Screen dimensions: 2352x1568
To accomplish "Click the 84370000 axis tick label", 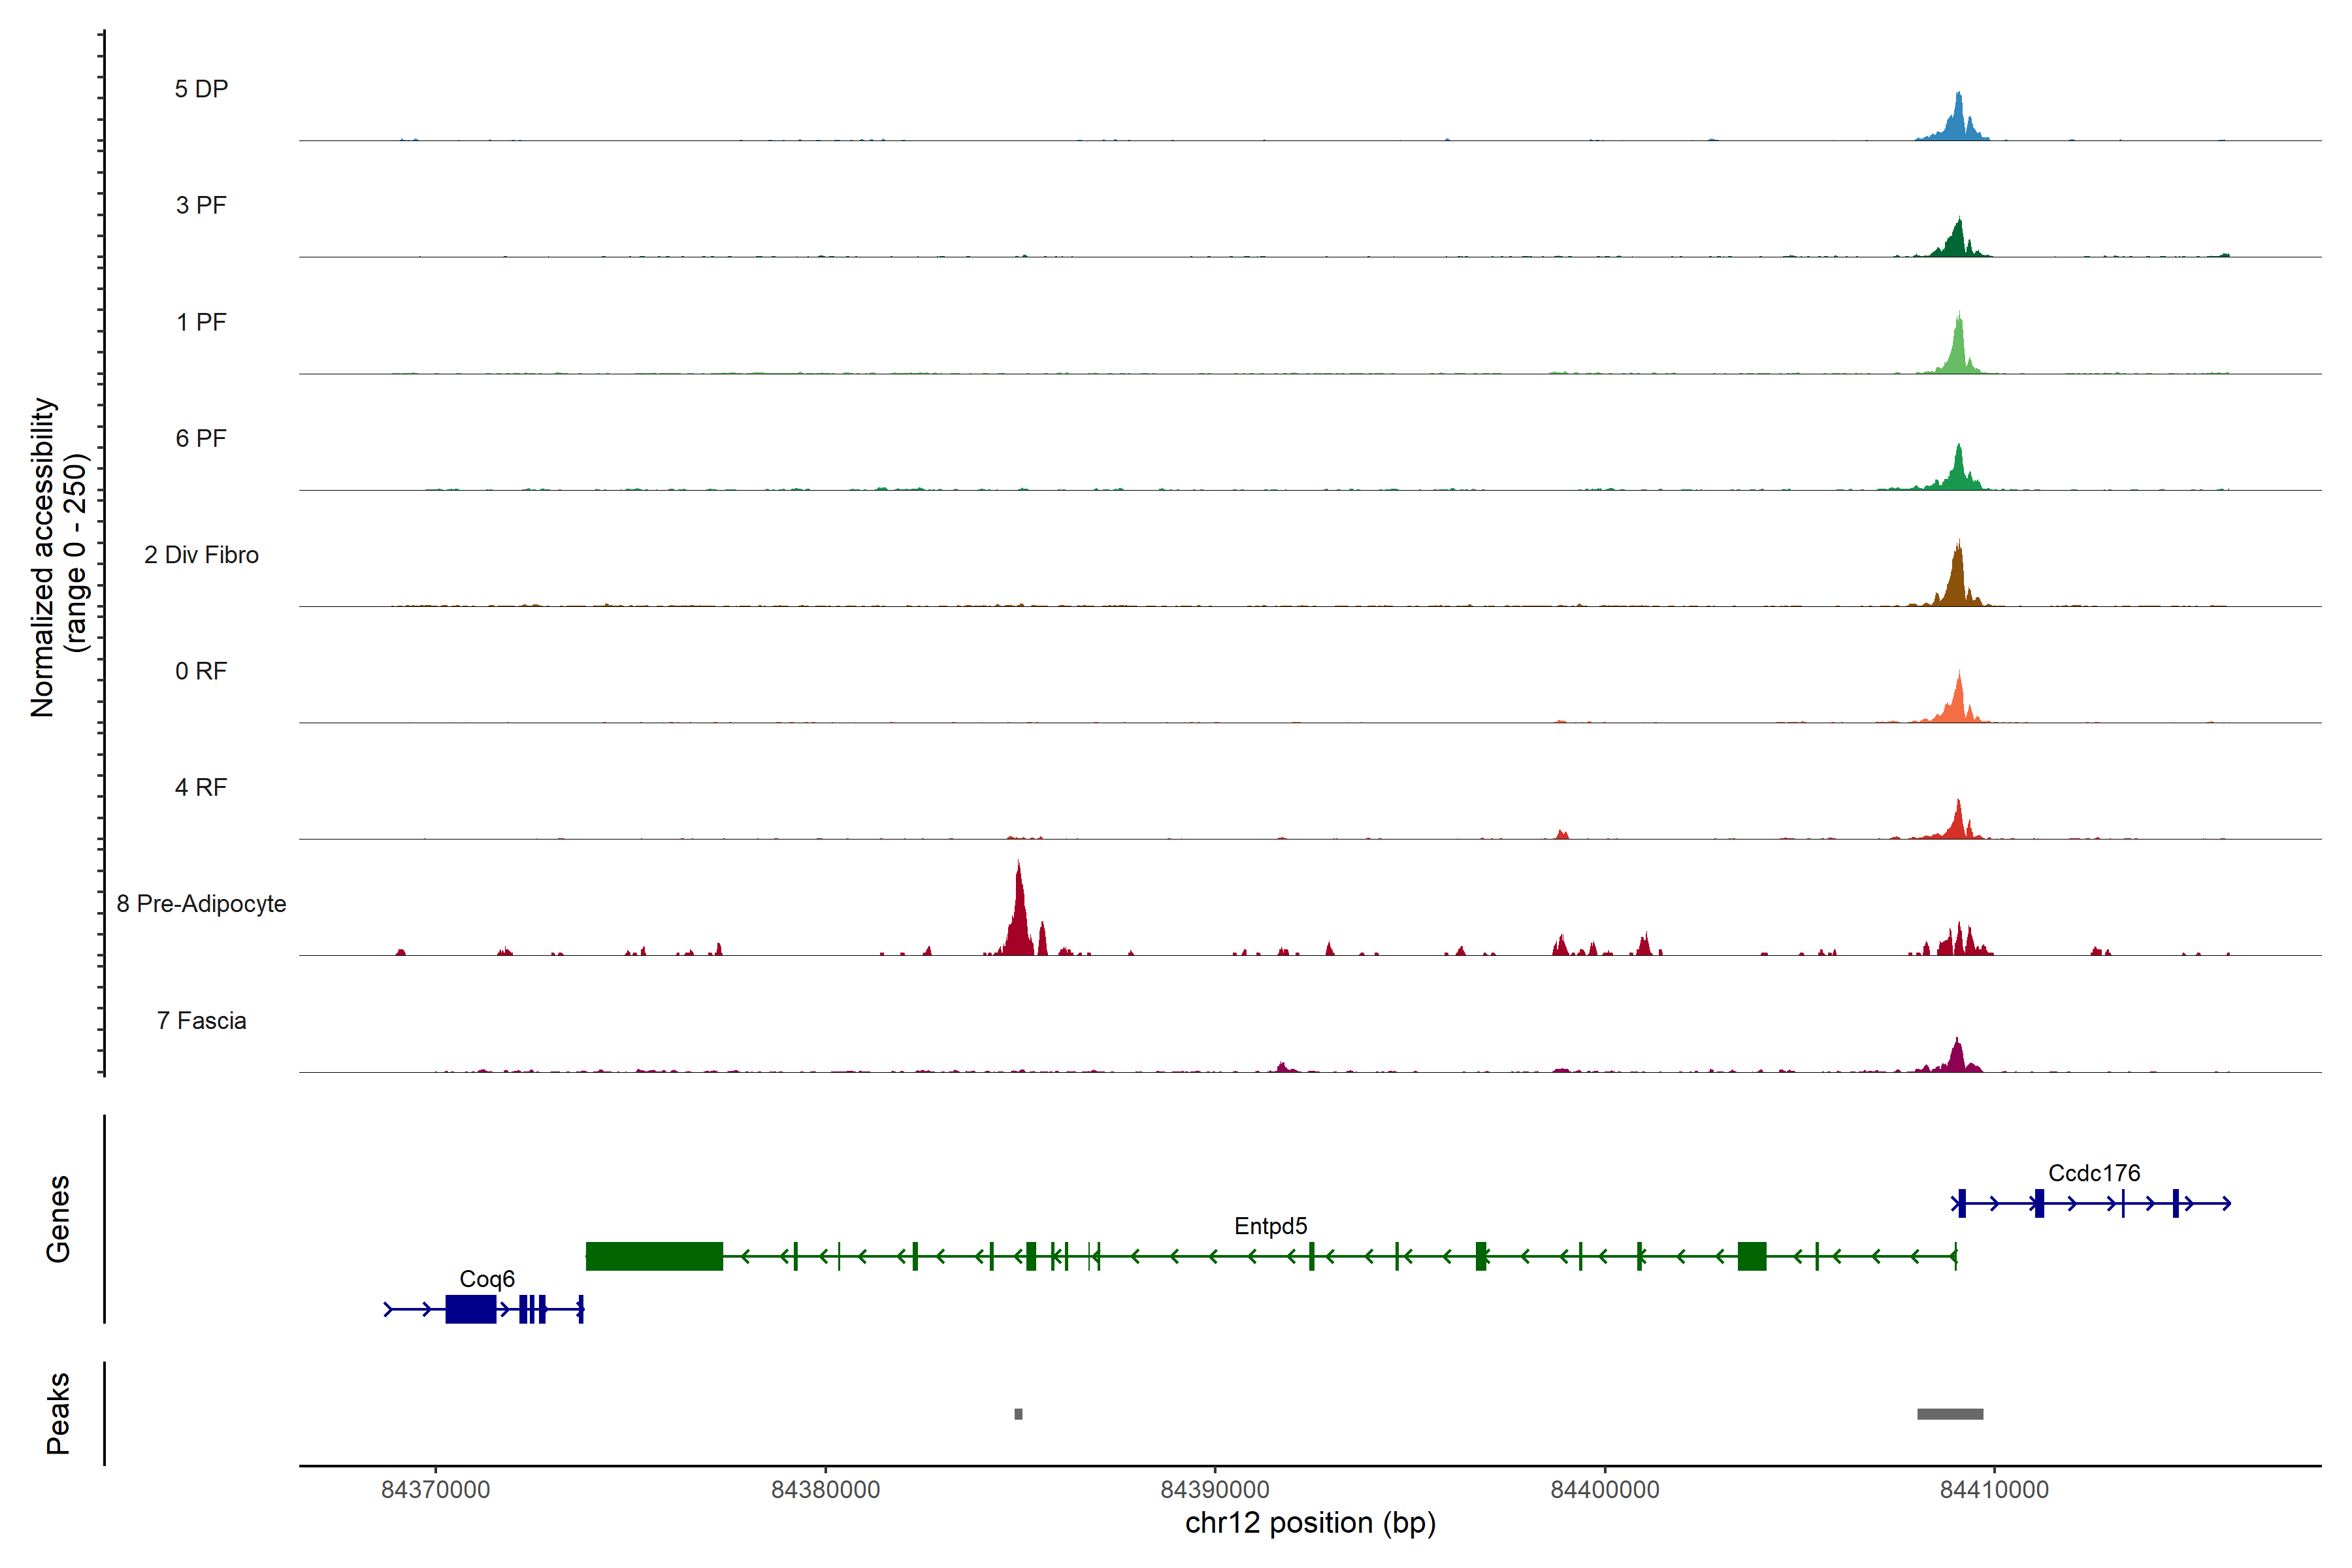I will click(x=435, y=1490).
